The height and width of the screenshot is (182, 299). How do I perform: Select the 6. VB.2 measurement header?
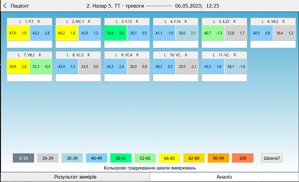(x=273, y=22)
